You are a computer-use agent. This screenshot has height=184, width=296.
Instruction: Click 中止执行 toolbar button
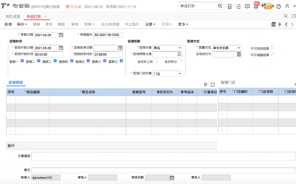click(x=132, y=24)
